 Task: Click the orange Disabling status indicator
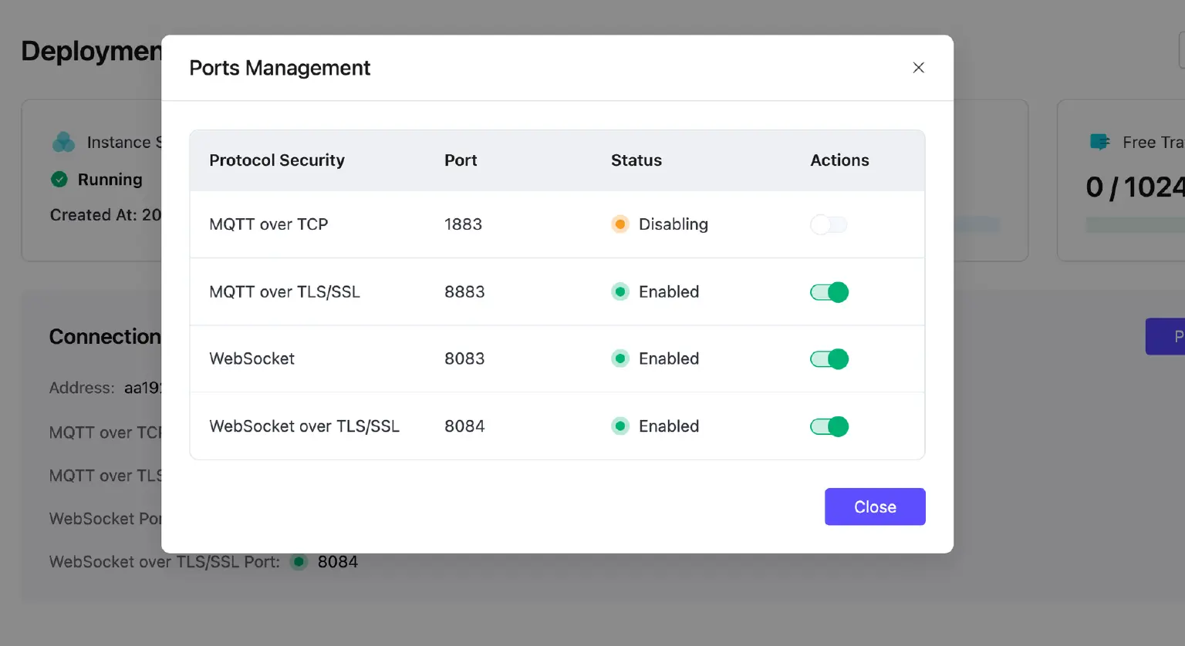(620, 224)
